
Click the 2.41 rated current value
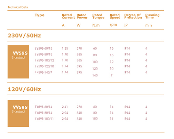coord(65,107)
